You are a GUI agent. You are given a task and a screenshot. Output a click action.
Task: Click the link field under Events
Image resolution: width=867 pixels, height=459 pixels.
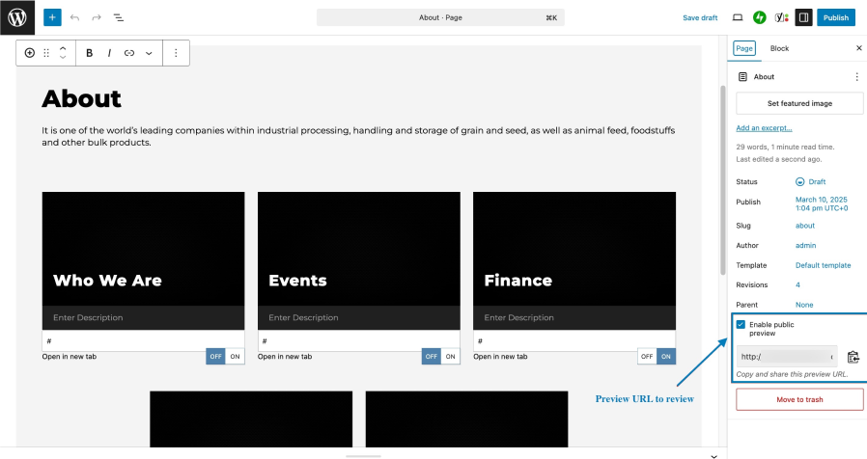click(359, 340)
